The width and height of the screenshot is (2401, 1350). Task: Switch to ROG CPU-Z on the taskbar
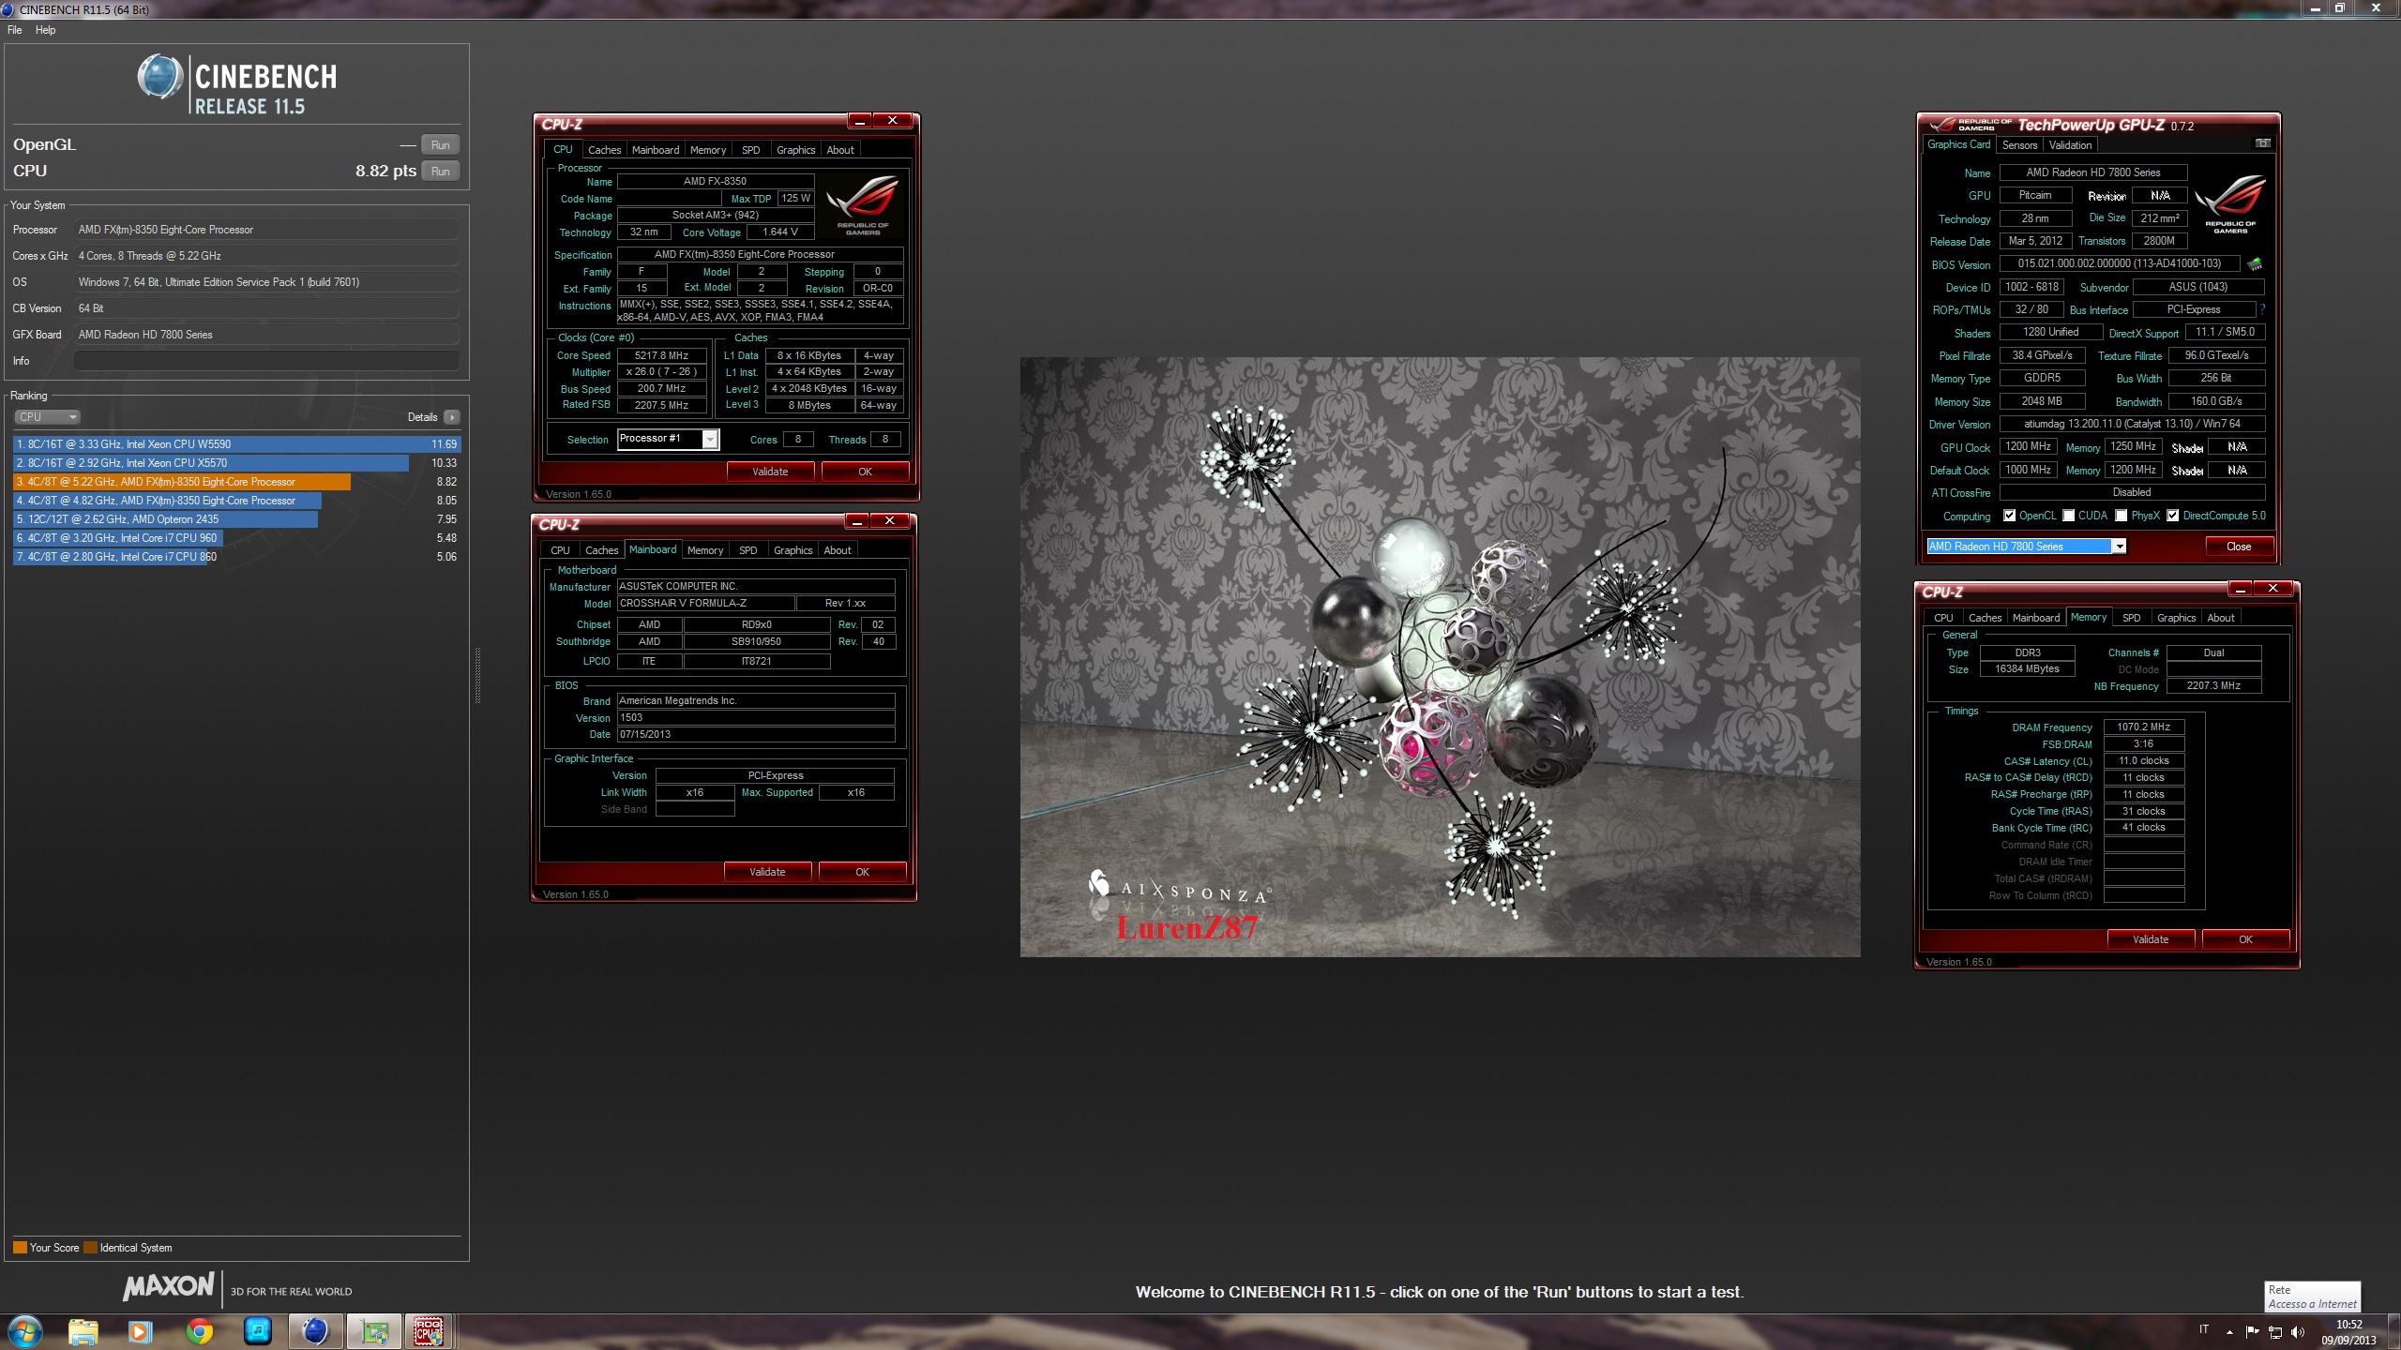430,1331
